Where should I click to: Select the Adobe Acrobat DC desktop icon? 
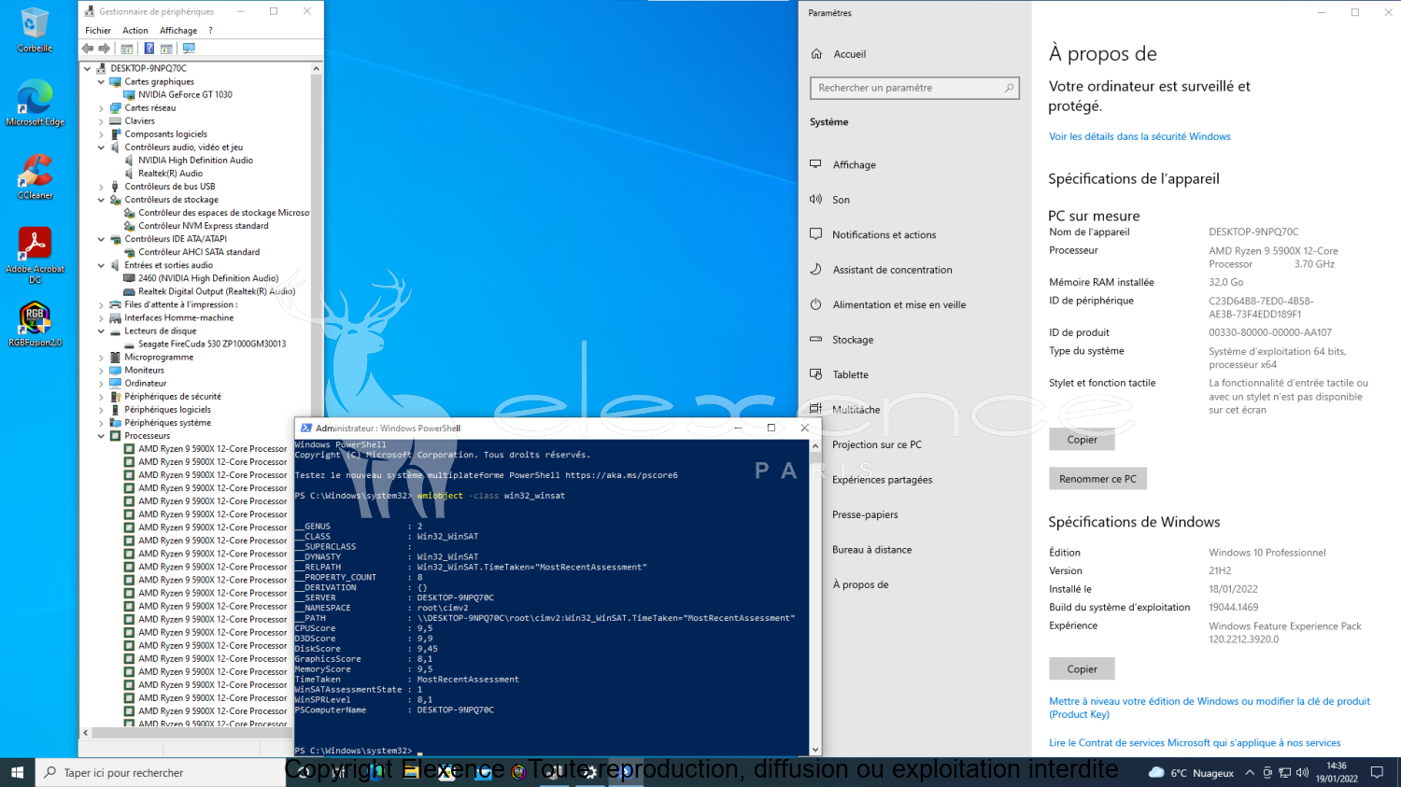35,255
